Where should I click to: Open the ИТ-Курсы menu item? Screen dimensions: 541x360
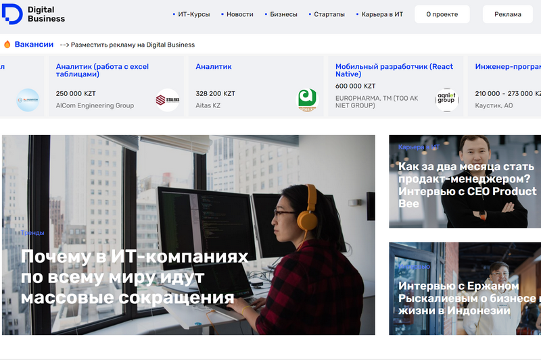coord(193,14)
